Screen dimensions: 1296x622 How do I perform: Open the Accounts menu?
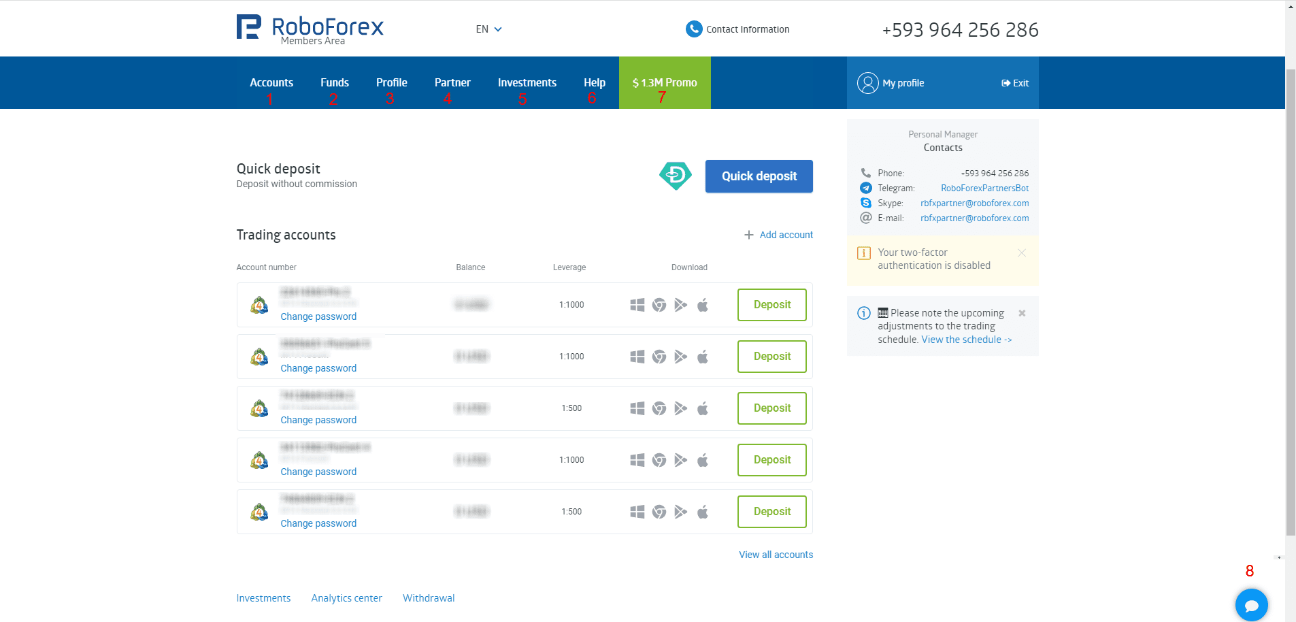[x=271, y=82]
